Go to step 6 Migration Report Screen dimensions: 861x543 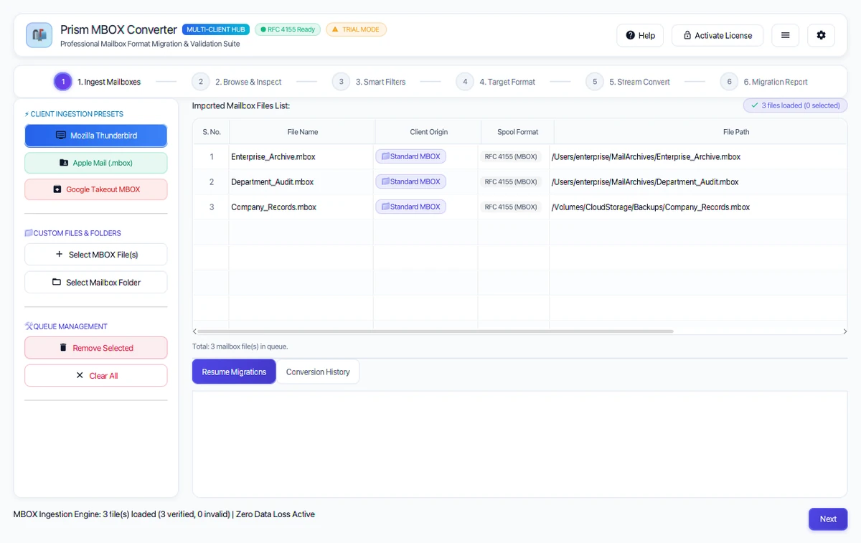tap(764, 82)
